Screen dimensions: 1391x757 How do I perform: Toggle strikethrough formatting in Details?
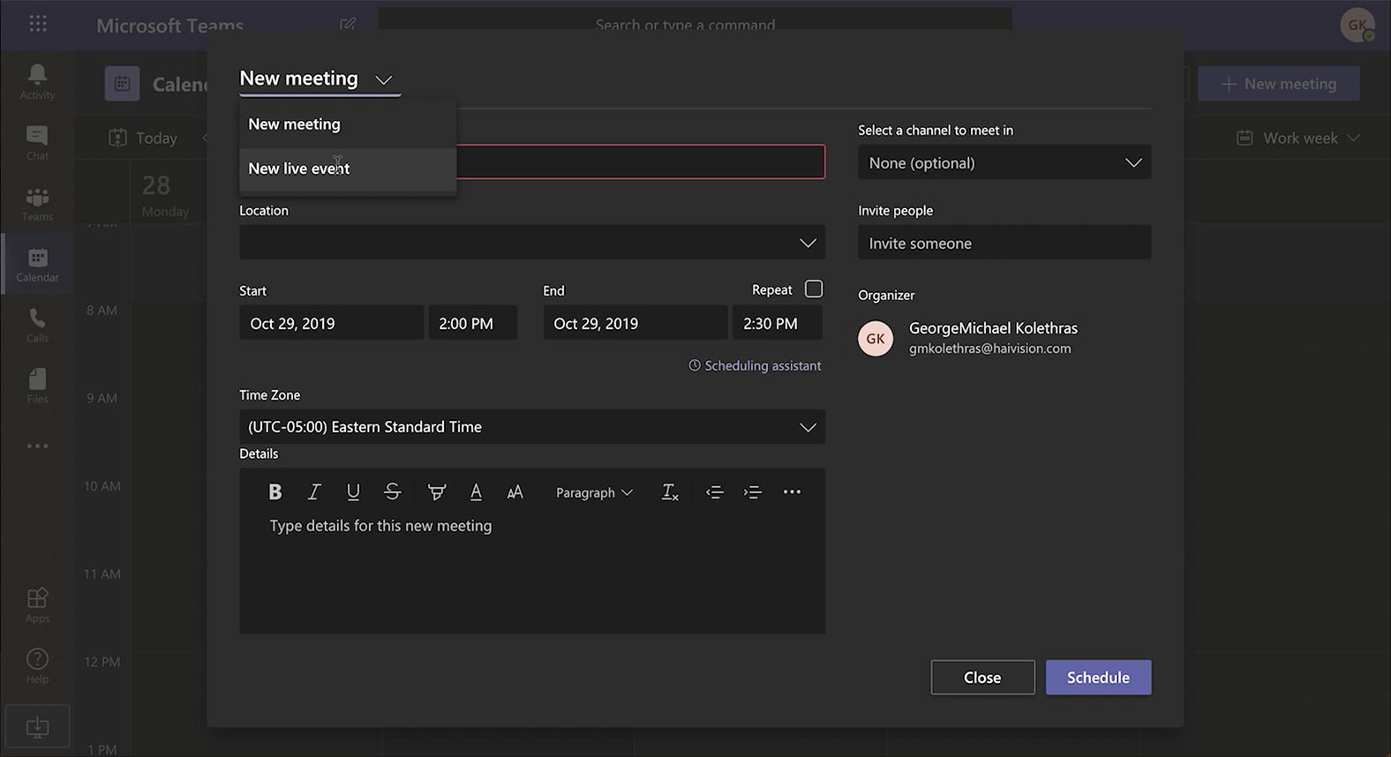tap(393, 492)
